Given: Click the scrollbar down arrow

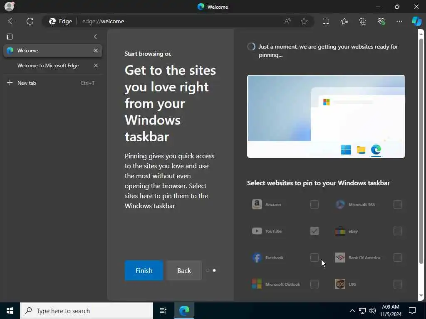Looking at the screenshot, I should (421, 296).
